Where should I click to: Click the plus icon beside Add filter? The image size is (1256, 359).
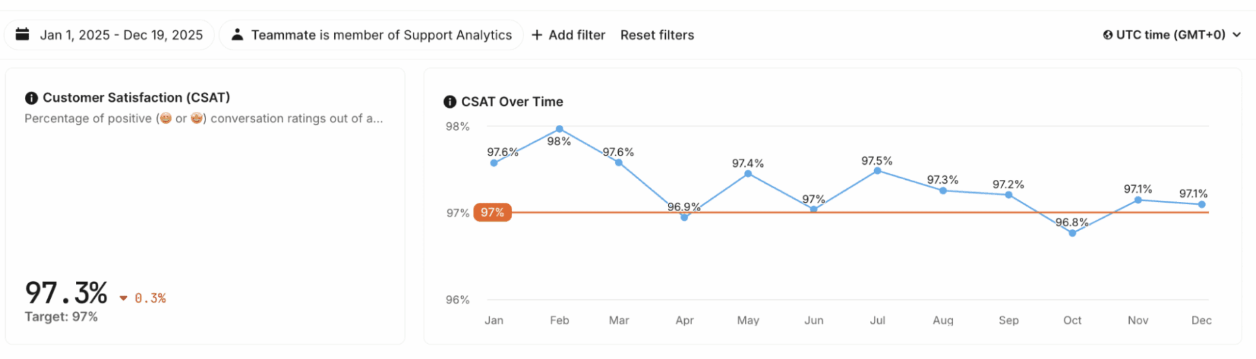click(537, 35)
